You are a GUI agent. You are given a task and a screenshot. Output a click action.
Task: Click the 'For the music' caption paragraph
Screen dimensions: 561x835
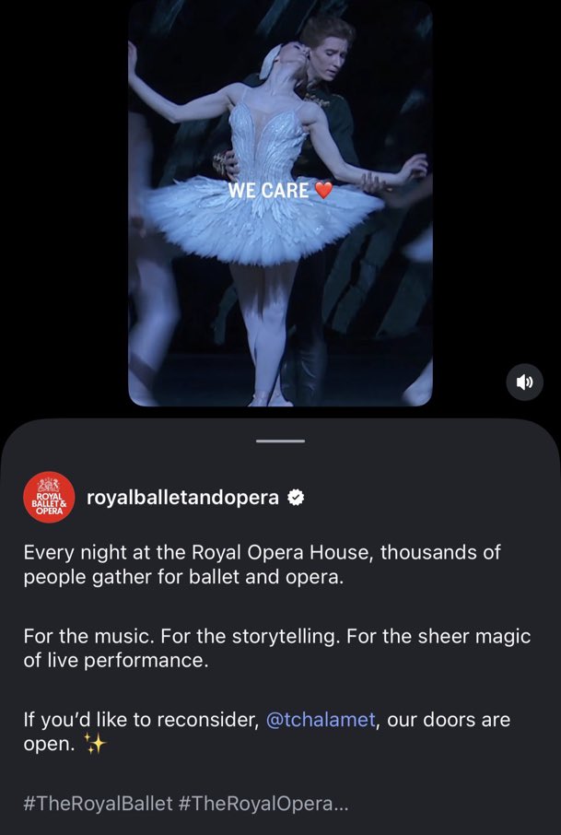coord(277,648)
